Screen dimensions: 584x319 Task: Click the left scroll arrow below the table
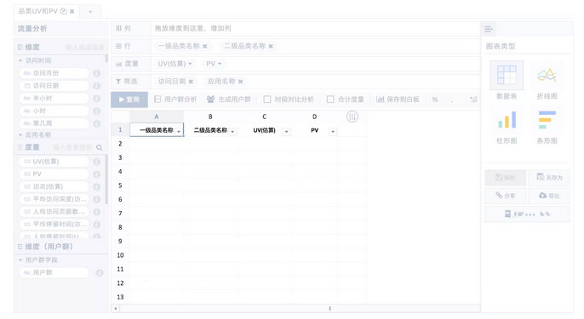click(x=116, y=308)
